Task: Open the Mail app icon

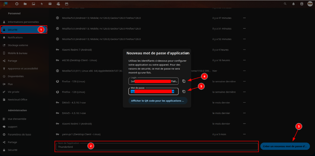Action: 50,4
